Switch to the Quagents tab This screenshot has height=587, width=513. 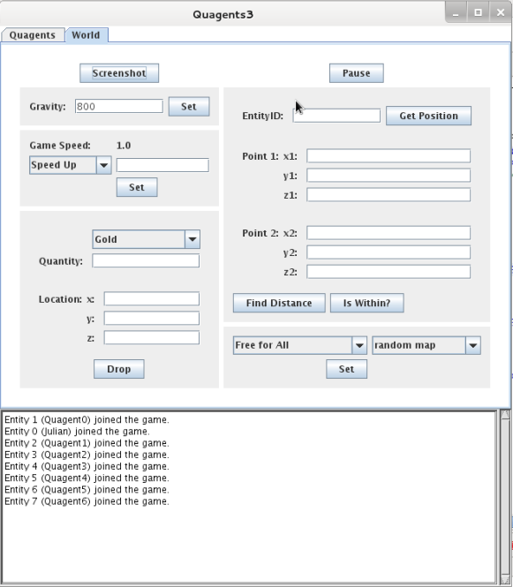[x=33, y=35]
